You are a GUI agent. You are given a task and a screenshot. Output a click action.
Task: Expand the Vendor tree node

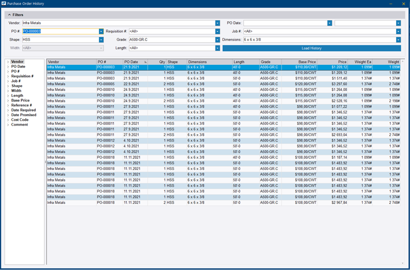(7, 62)
